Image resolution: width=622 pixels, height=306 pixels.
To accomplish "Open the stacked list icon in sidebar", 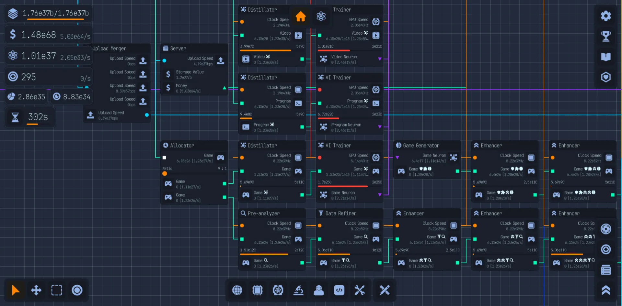I will click(605, 269).
